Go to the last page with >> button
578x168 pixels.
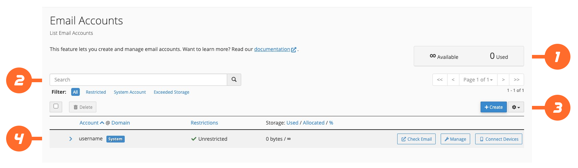[517, 80]
